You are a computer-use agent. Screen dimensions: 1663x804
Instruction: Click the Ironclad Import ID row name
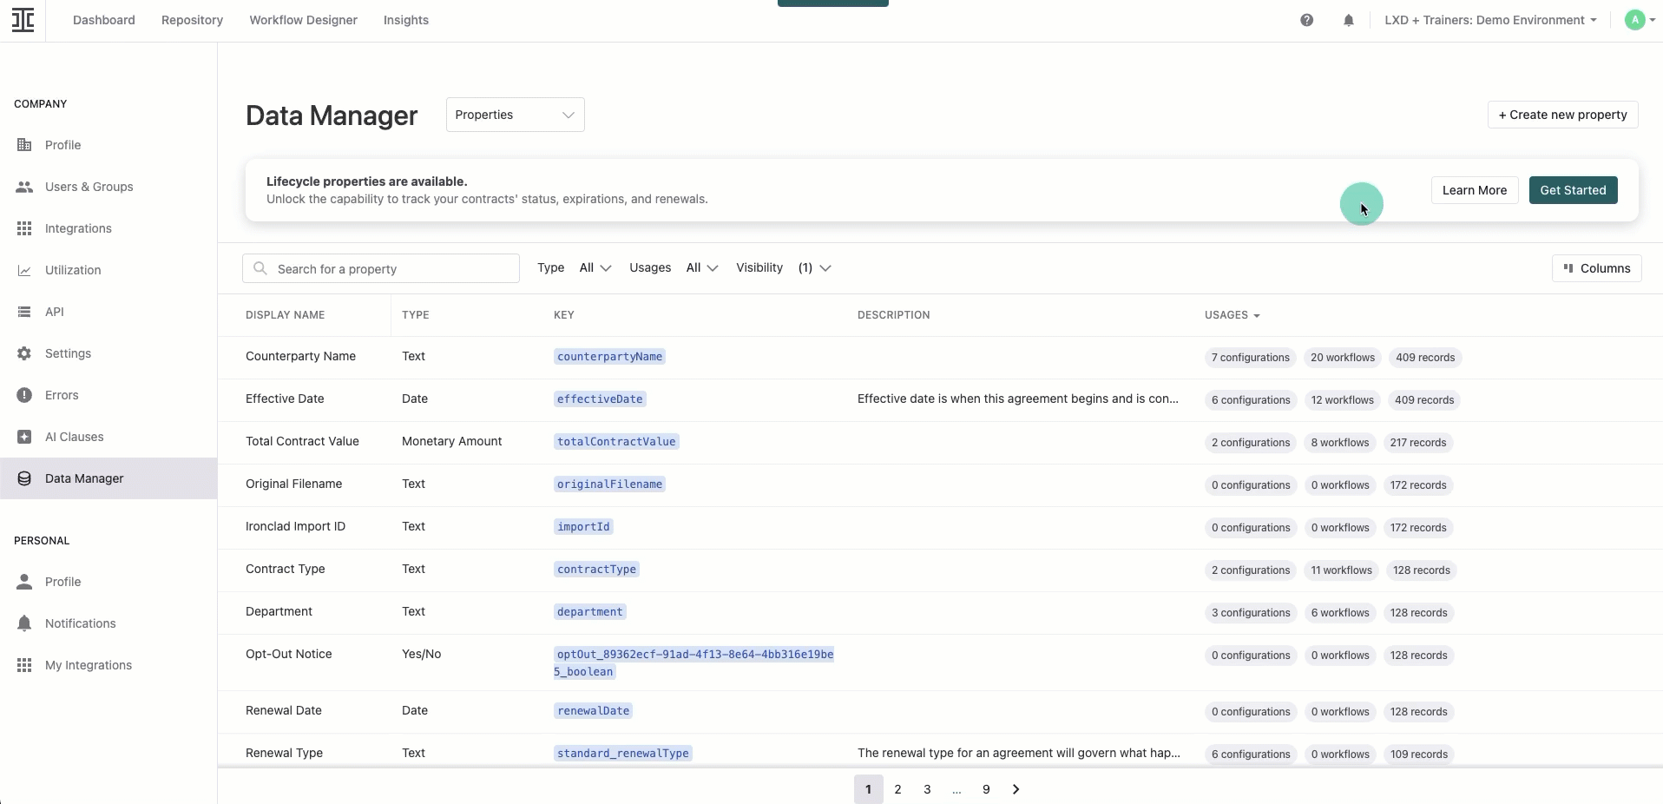[295, 526]
